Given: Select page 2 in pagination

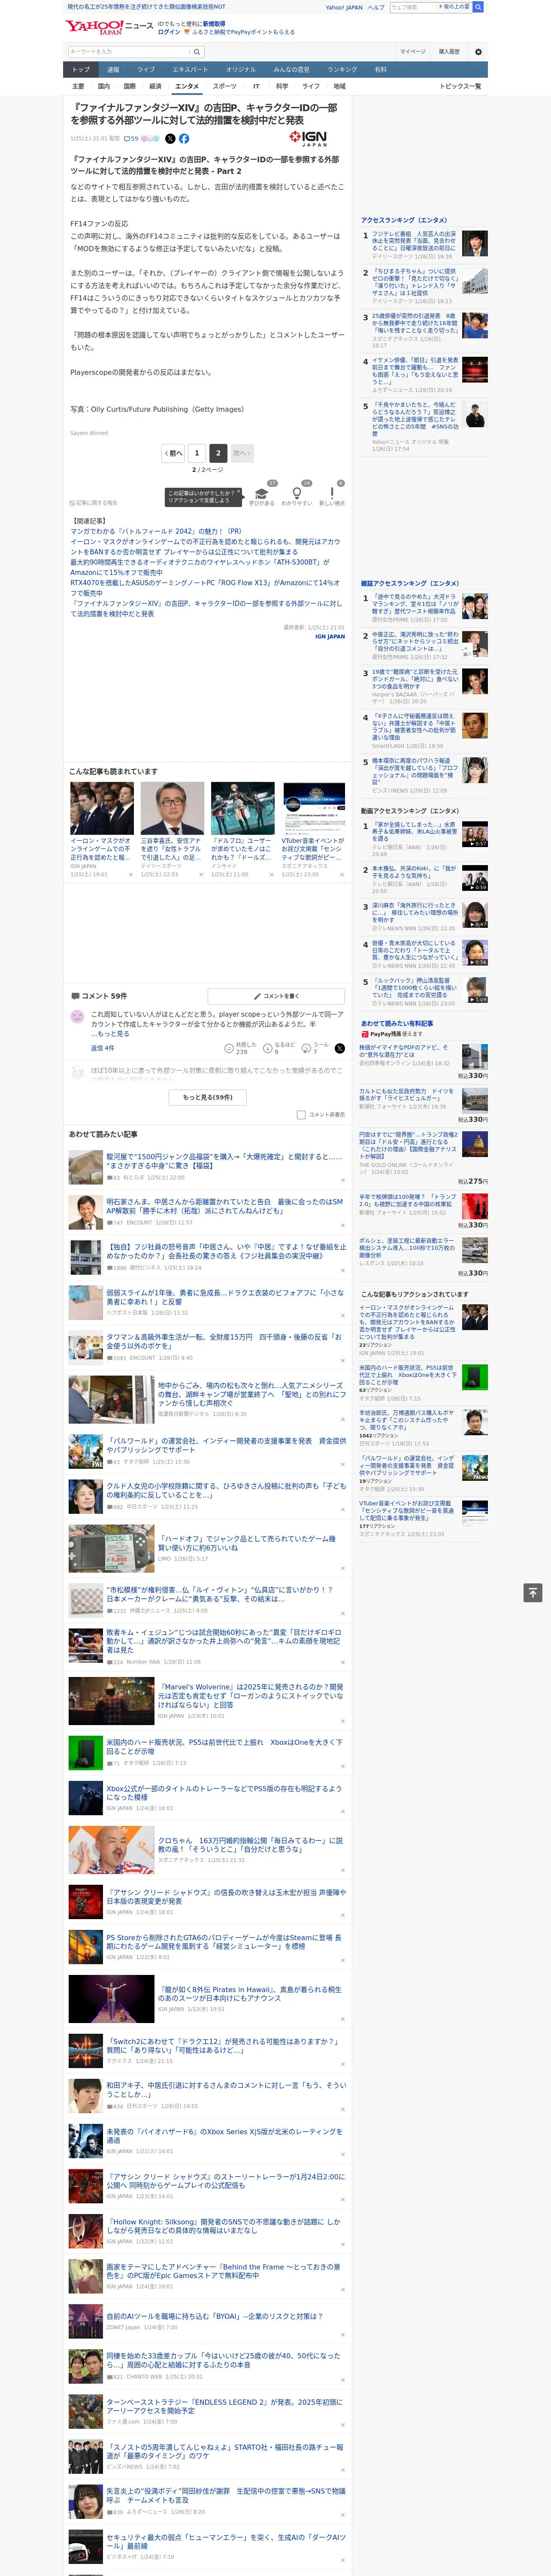Looking at the screenshot, I should tap(218, 453).
